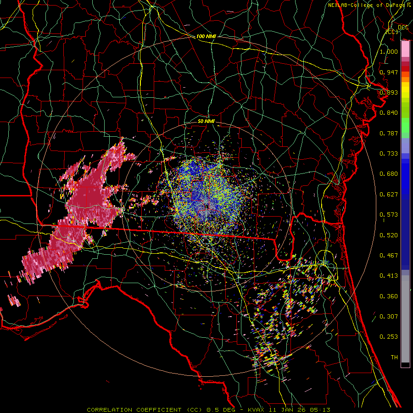Click the "100 NMI" range ring label
This screenshot has height=413, width=413.
click(206, 36)
